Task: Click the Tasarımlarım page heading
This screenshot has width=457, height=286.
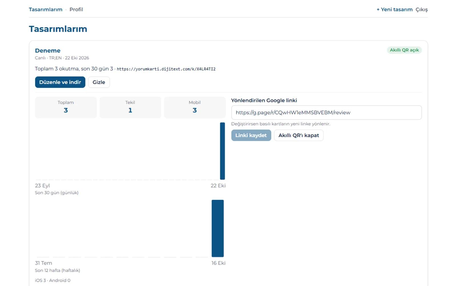Action: click(58, 29)
